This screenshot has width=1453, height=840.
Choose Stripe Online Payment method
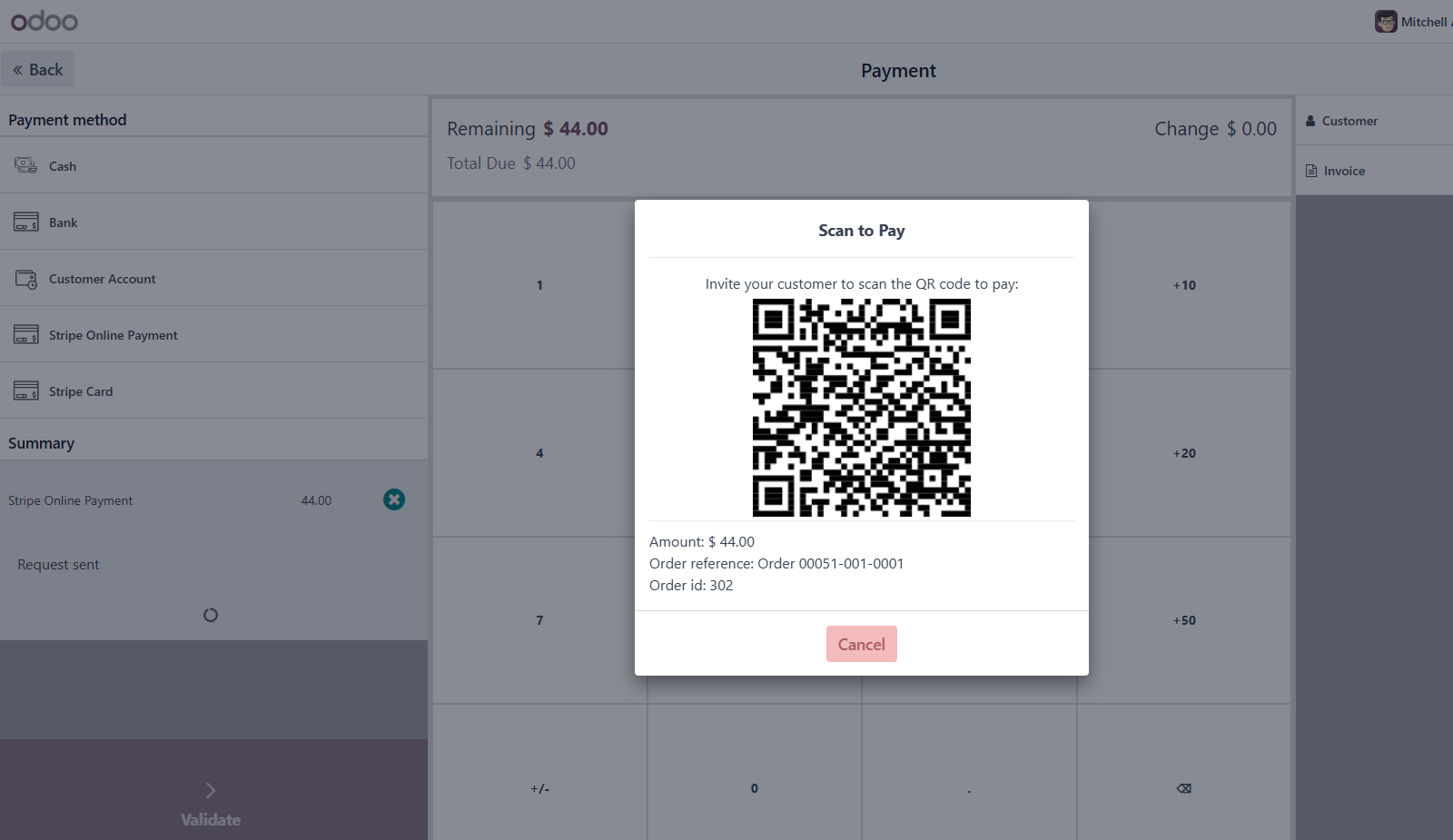coord(213,335)
